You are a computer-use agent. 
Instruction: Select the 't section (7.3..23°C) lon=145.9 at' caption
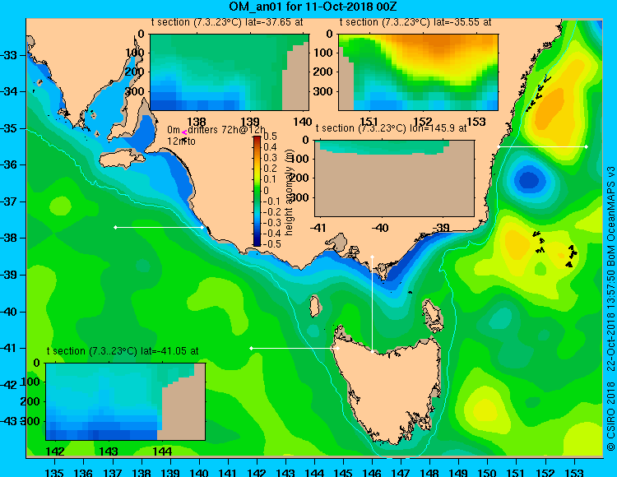point(391,128)
